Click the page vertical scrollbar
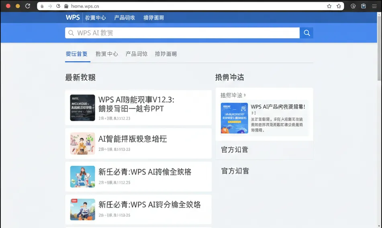Viewport: 382px width, 228px height. (380, 48)
